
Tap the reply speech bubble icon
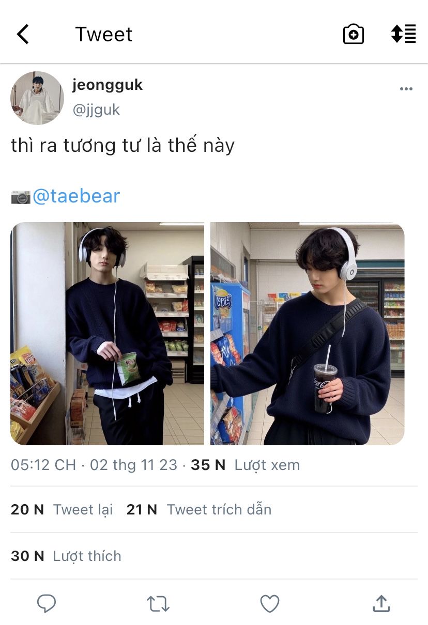[47, 603]
